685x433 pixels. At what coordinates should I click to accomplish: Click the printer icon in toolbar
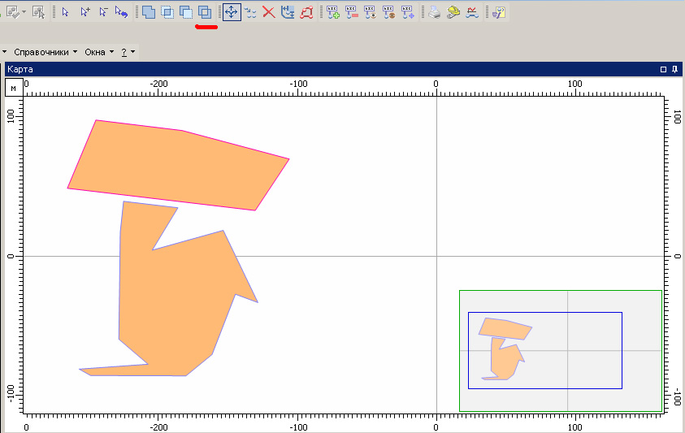(435, 12)
